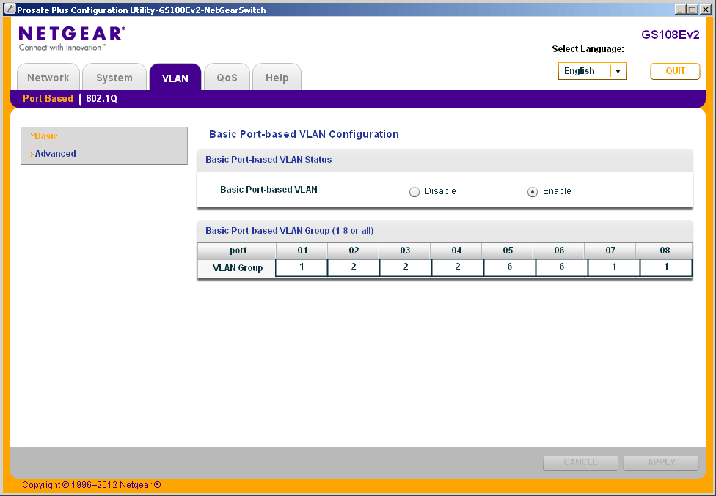Minimize the Prosafe Plus utility window

[680, 10]
